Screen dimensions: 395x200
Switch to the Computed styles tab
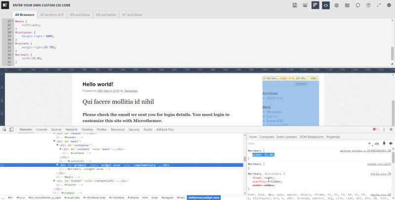point(267,137)
